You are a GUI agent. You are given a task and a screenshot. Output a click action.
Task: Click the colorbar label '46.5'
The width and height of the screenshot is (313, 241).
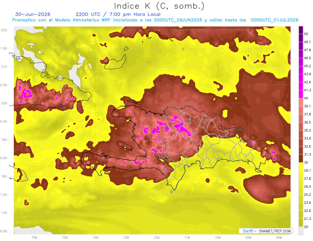pos(307,58)
